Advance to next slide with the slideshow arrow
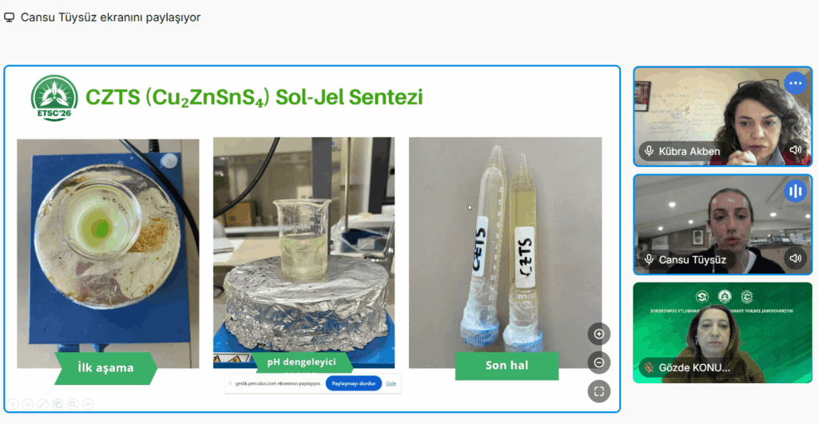Viewport: 818px width, 424px height. (x=28, y=404)
